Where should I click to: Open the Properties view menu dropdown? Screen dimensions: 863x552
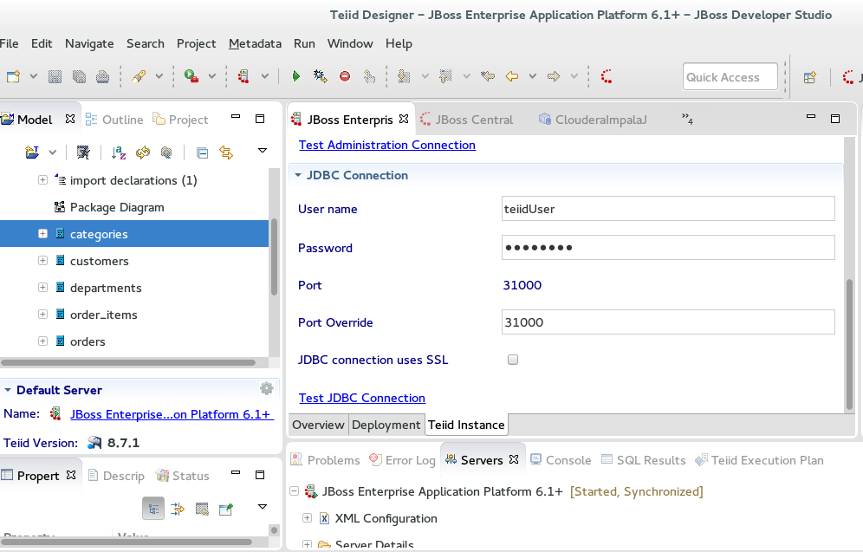point(263,507)
